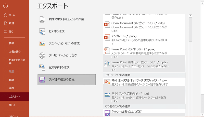Choose 上書き保存 in the sidebar
The image size is (204, 117).
coord(15,52)
